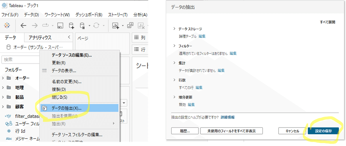
Task: Click the Run Update refresh icon
Action: coord(96,26)
